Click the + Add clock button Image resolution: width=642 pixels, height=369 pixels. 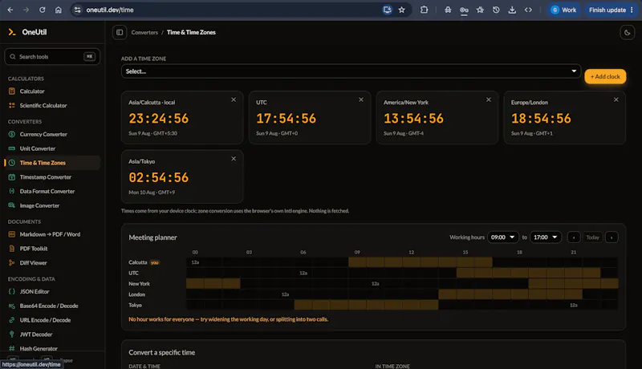[605, 76]
